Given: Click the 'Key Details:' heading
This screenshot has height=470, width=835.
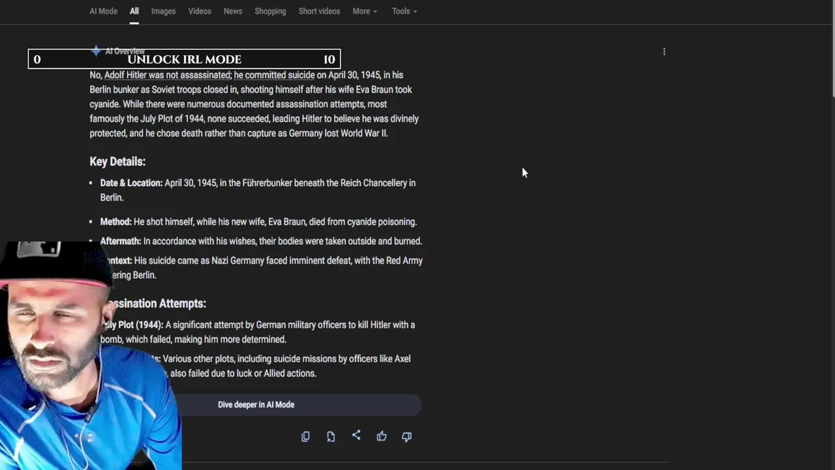Looking at the screenshot, I should click(x=117, y=161).
